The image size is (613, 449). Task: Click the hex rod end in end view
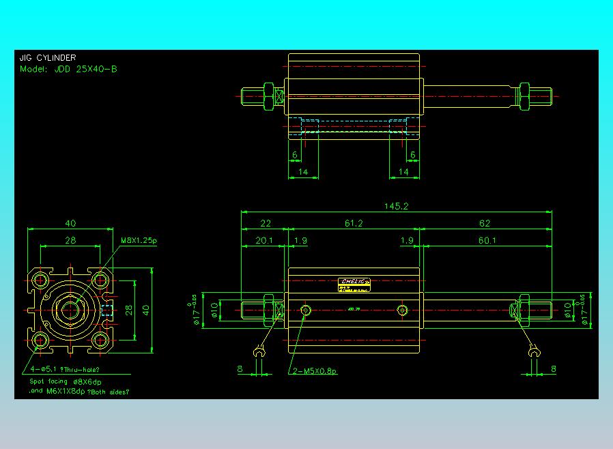click(x=70, y=310)
